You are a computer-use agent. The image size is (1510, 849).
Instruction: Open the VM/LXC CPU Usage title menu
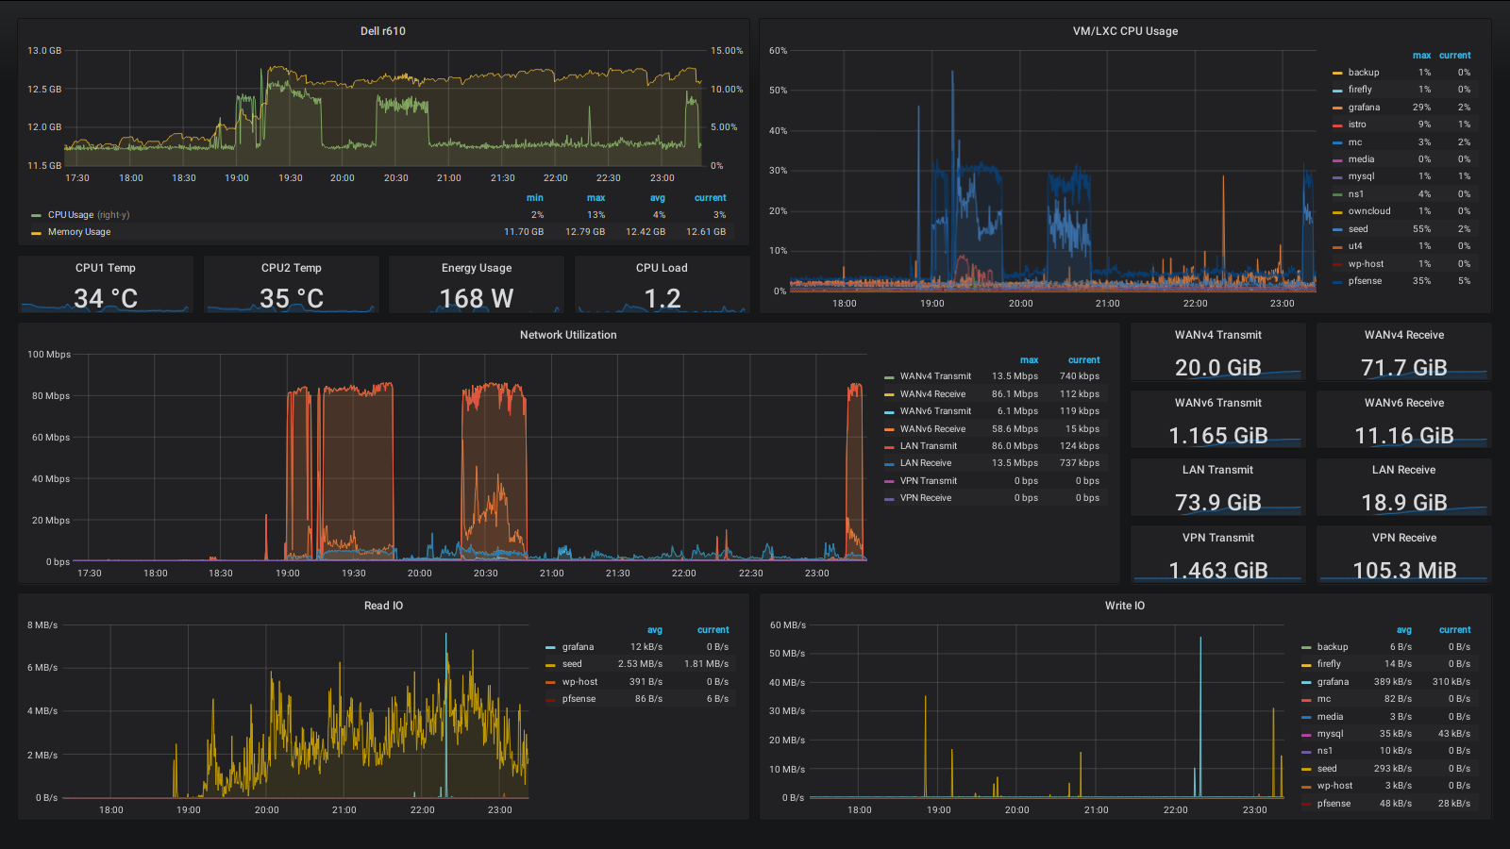[1125, 31]
